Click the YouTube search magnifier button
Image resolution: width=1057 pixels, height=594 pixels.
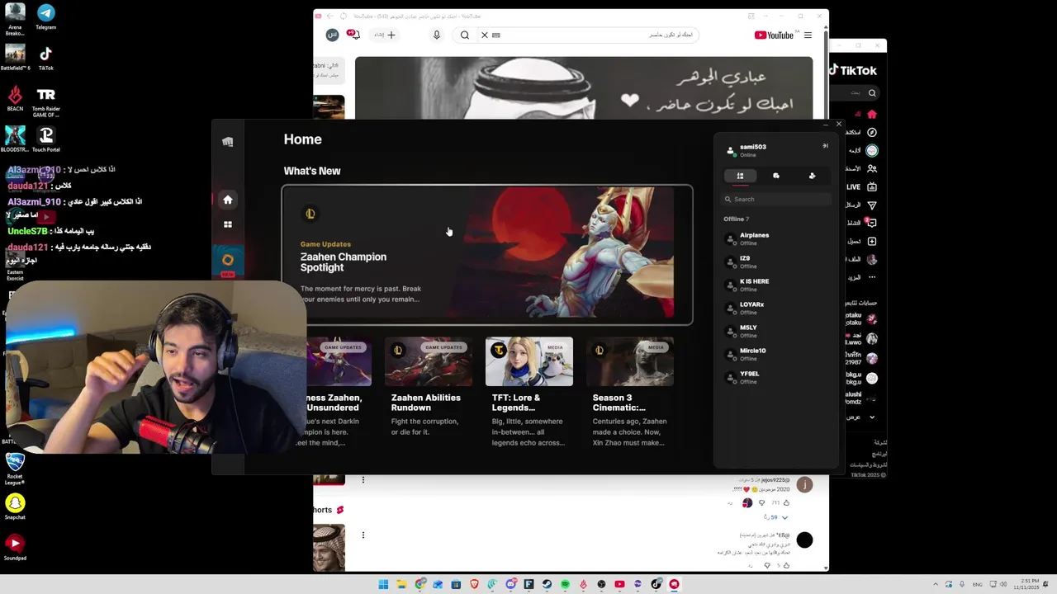click(465, 35)
